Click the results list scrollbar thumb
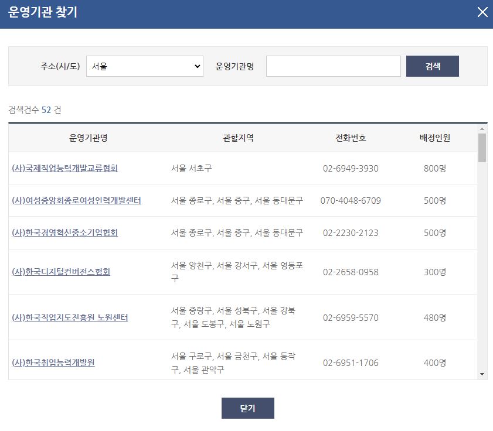This screenshot has width=493, height=431. [482, 148]
